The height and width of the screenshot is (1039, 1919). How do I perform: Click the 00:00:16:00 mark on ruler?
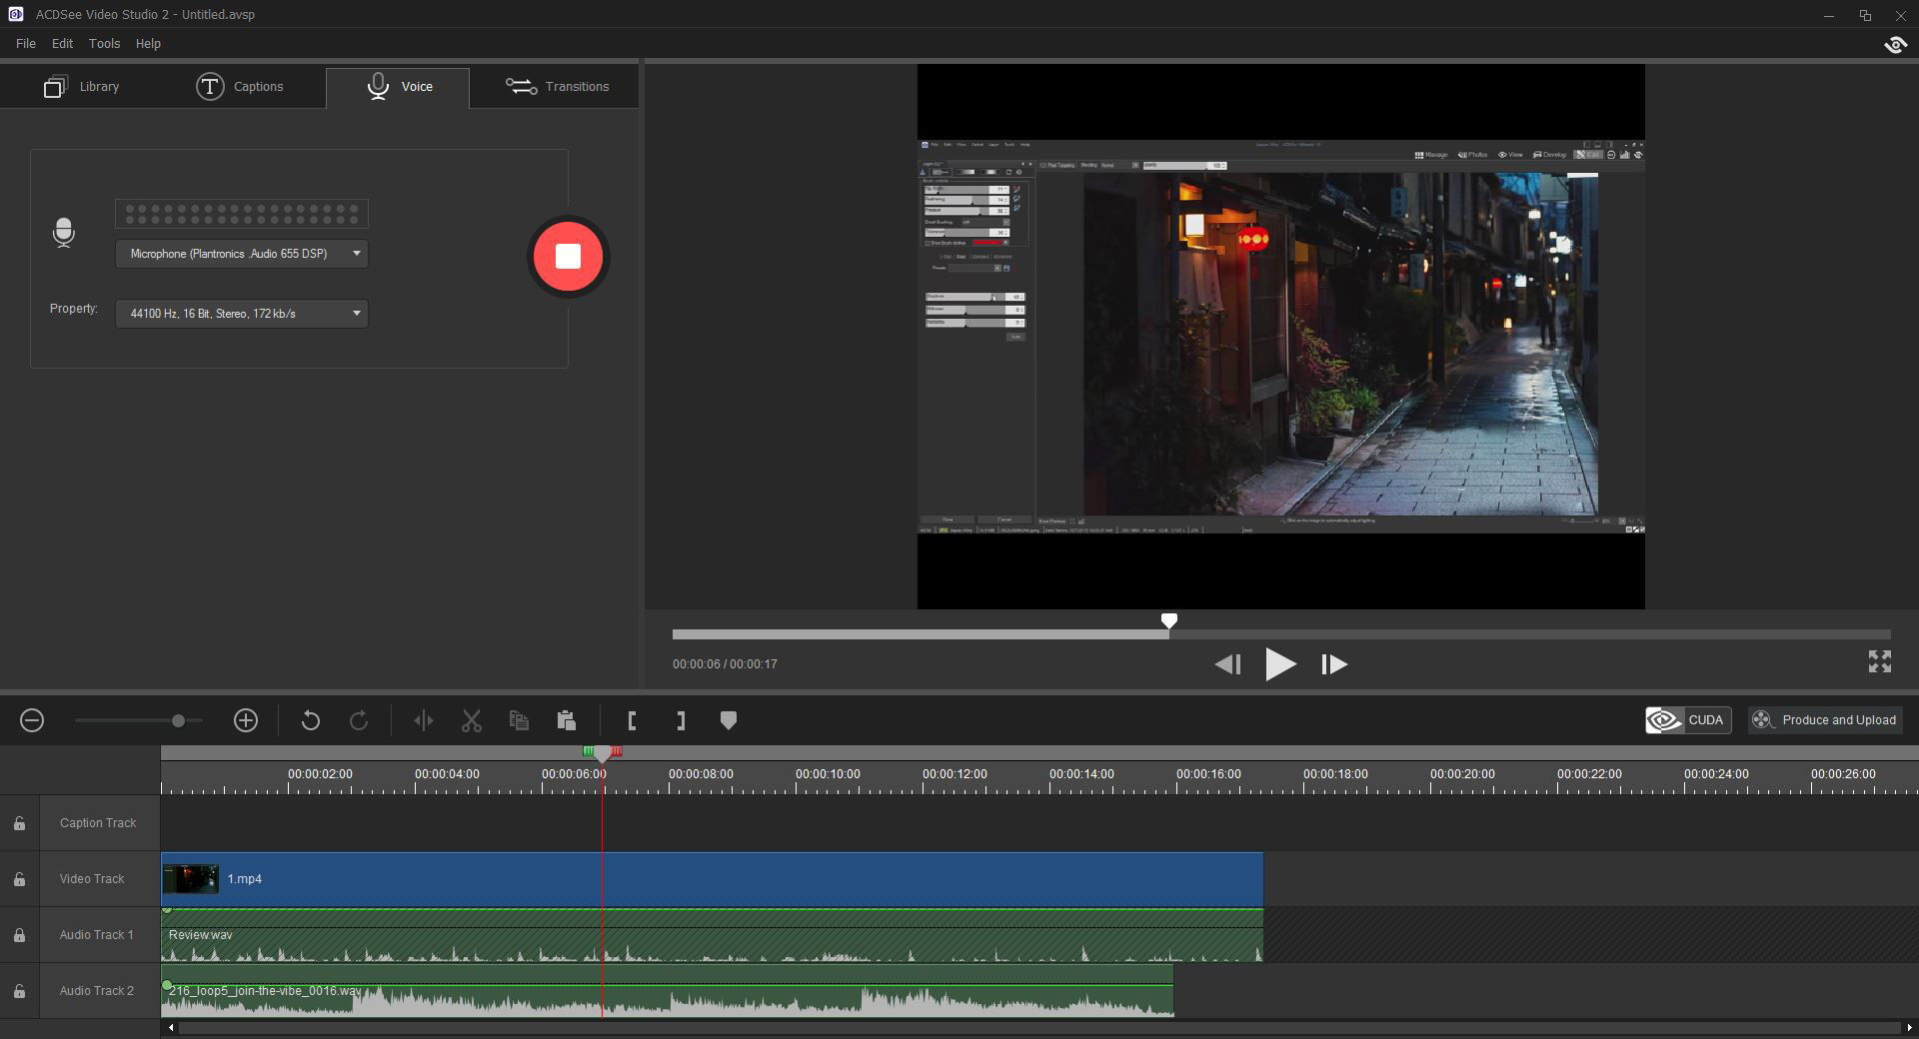coord(1208,774)
